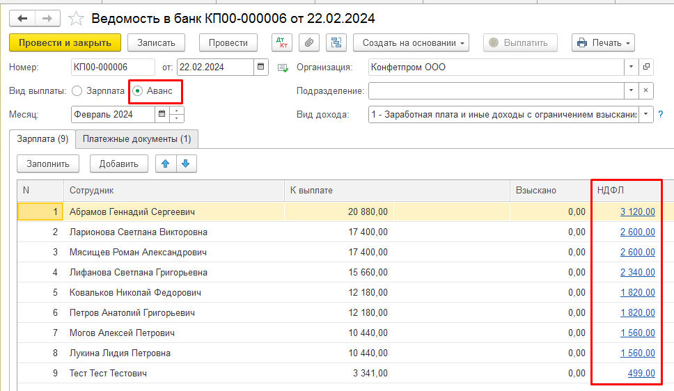Click the Месяц field Февраль 2024
The width and height of the screenshot is (674, 391).
113,114
